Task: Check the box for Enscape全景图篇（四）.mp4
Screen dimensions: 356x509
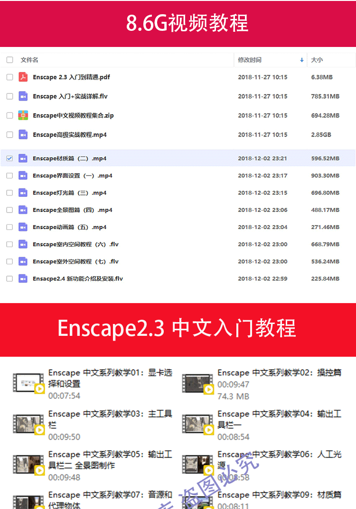Action: point(10,210)
